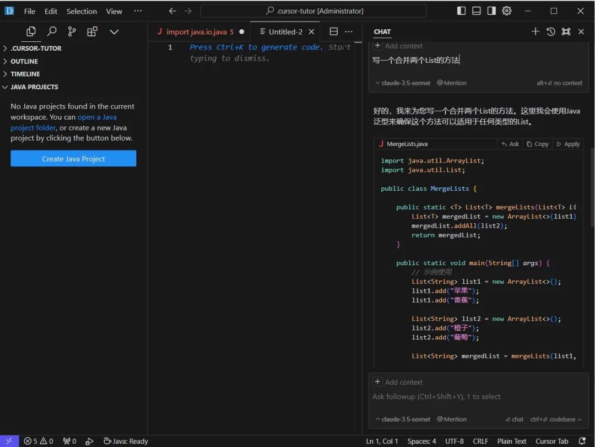Screen dimensions: 595x447
Task: Open the Explorer view icon
Action: click(31, 31)
